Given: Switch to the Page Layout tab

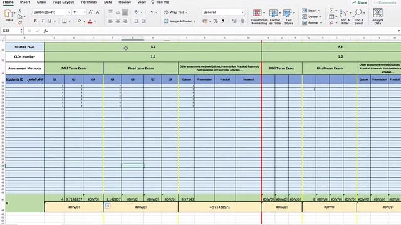Looking at the screenshot, I should (63, 2).
